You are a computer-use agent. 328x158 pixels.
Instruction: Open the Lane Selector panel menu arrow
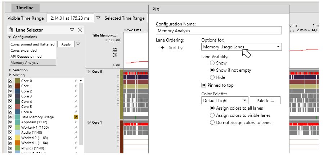point(72,30)
